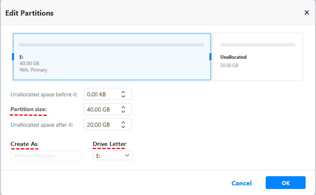
Task: Close the Edit Partitions dialog
Action: pos(306,13)
